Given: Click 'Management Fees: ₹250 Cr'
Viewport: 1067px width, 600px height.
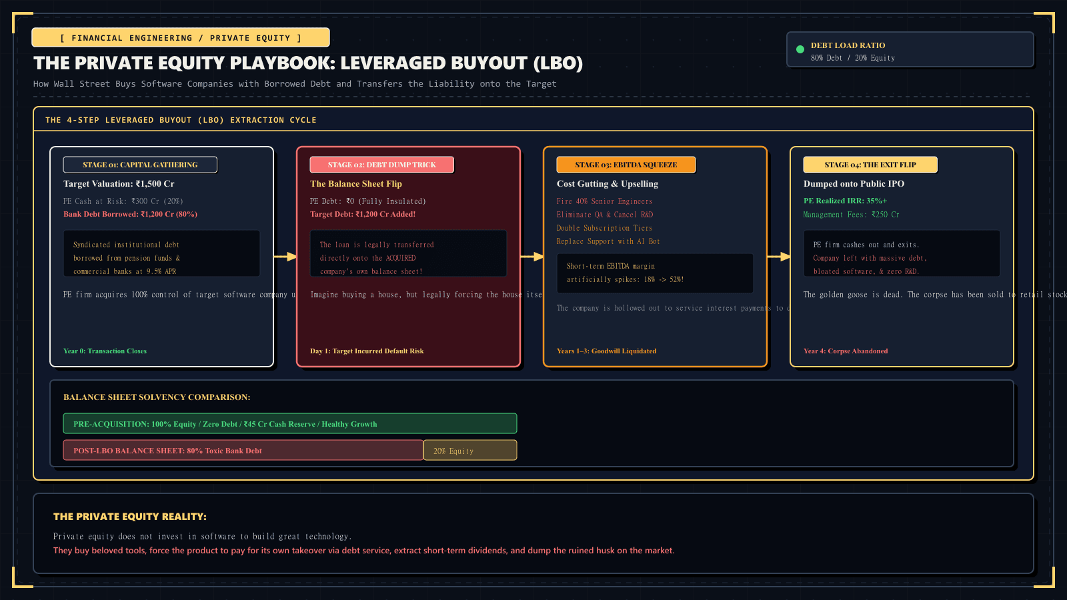Looking at the screenshot, I should coord(852,215).
